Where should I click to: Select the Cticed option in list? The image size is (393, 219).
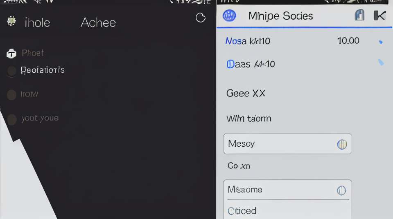pos(242,211)
